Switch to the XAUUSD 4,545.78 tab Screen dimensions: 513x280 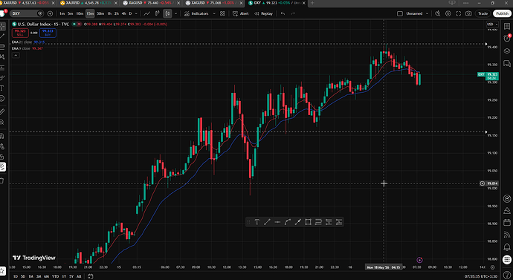coord(88,3)
